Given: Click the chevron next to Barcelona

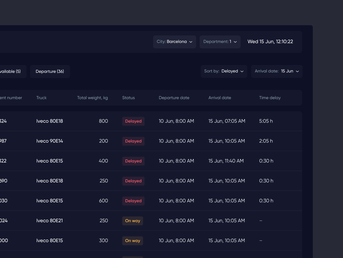Looking at the screenshot, I should coord(191,42).
